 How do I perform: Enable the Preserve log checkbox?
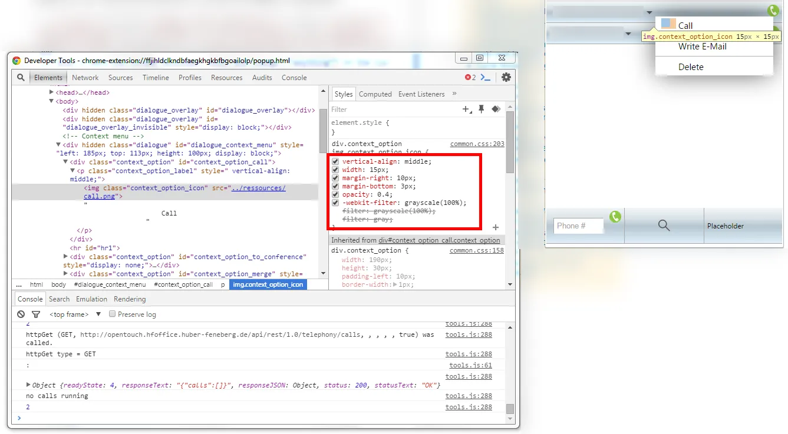113,314
